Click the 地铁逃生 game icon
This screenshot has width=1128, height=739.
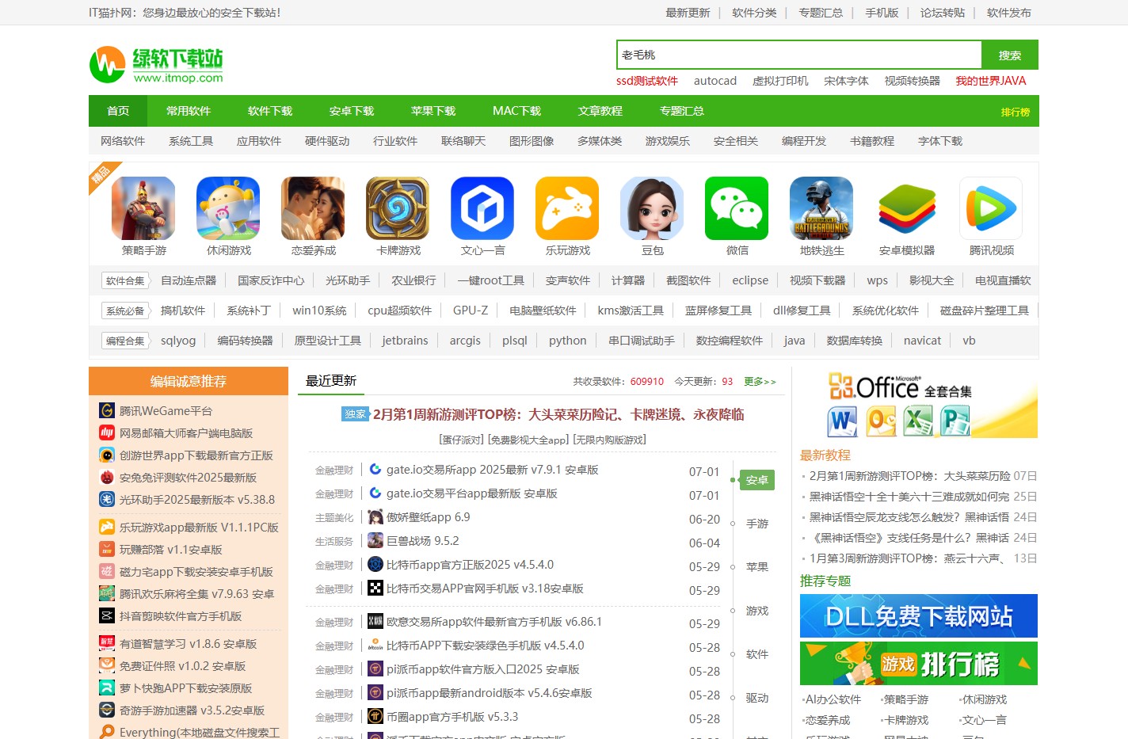pos(821,208)
